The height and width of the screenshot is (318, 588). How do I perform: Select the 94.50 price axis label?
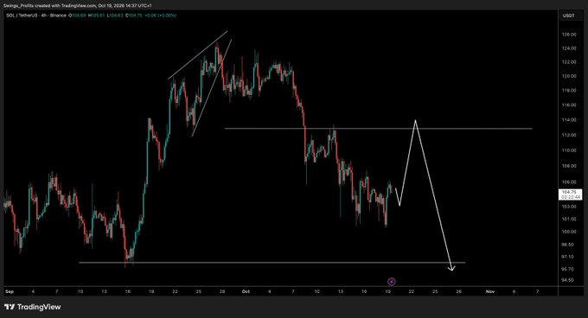tap(568, 280)
